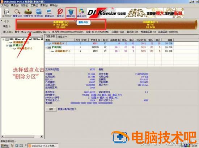Close the left tree panel with x
This screenshot has width=199, height=148.
coord(42,36)
